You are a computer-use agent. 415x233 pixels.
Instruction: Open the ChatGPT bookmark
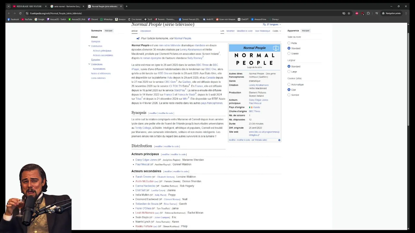(x=243, y=19)
